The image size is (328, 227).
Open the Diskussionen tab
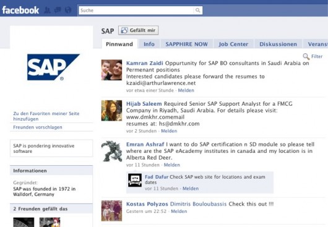pos(278,44)
